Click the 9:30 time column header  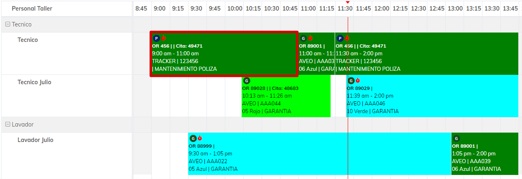click(x=198, y=9)
